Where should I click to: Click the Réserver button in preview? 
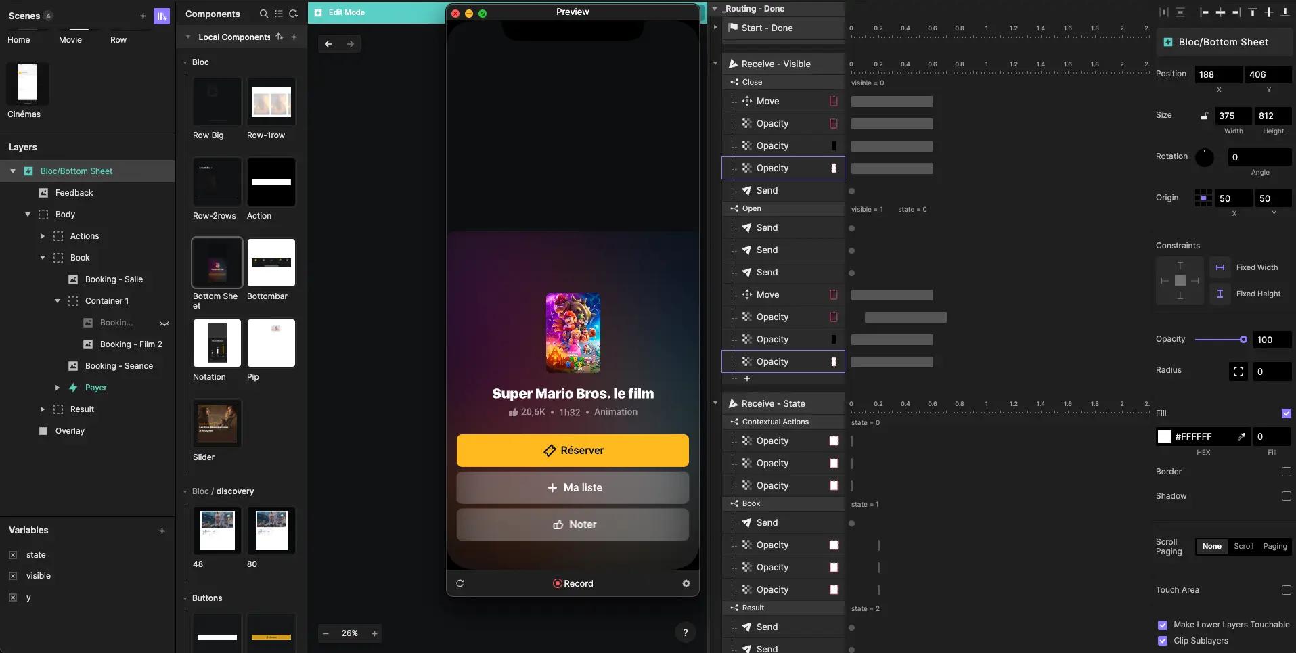573,451
